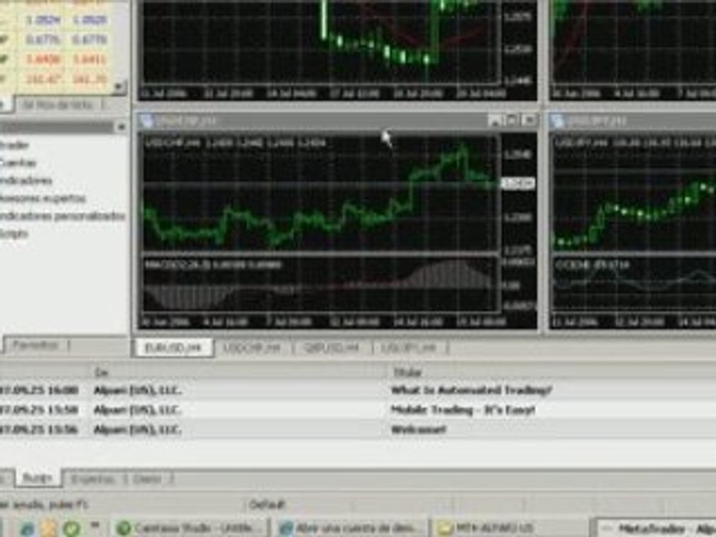Select Cuentas in the Navigator tree
The height and width of the screenshot is (537, 716).
[x=18, y=163]
